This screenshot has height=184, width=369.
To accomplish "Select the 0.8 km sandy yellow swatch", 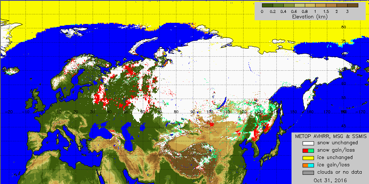I will [310, 6].
